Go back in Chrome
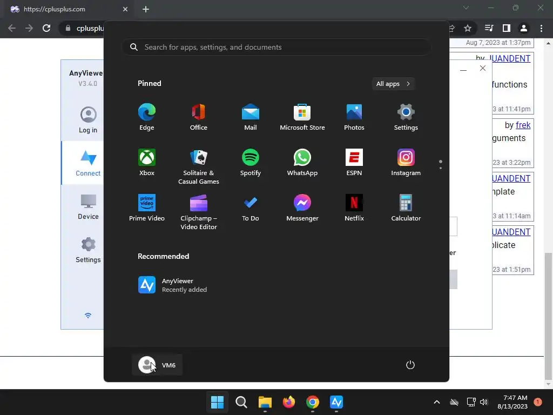Screen dimensions: 553x415 tap(12, 28)
